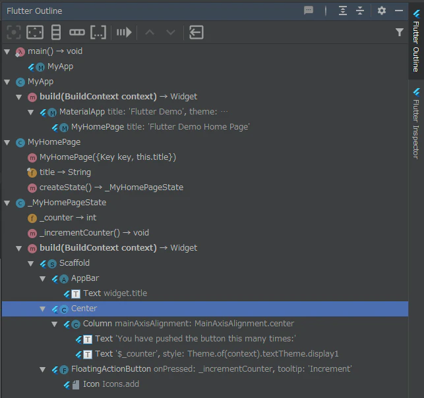Viewport: 424px width, 398px height.
Task: Collapse the MyApp build method node
Action: click(19, 97)
